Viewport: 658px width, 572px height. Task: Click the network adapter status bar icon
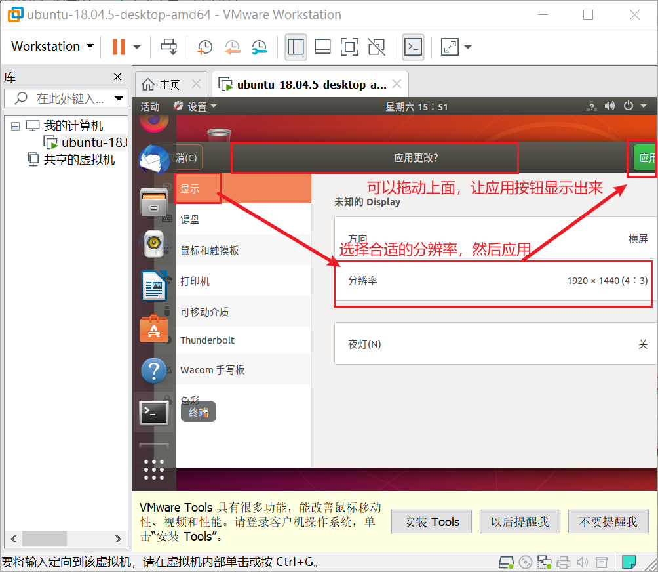544,562
